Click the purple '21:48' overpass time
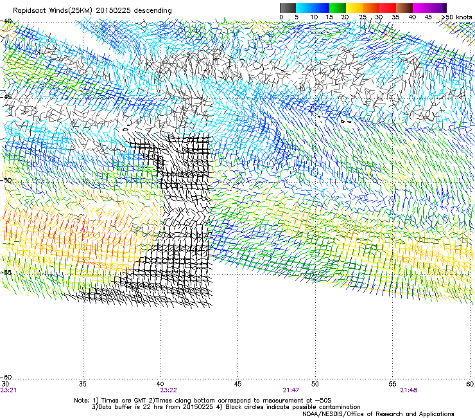 [x=408, y=390]
